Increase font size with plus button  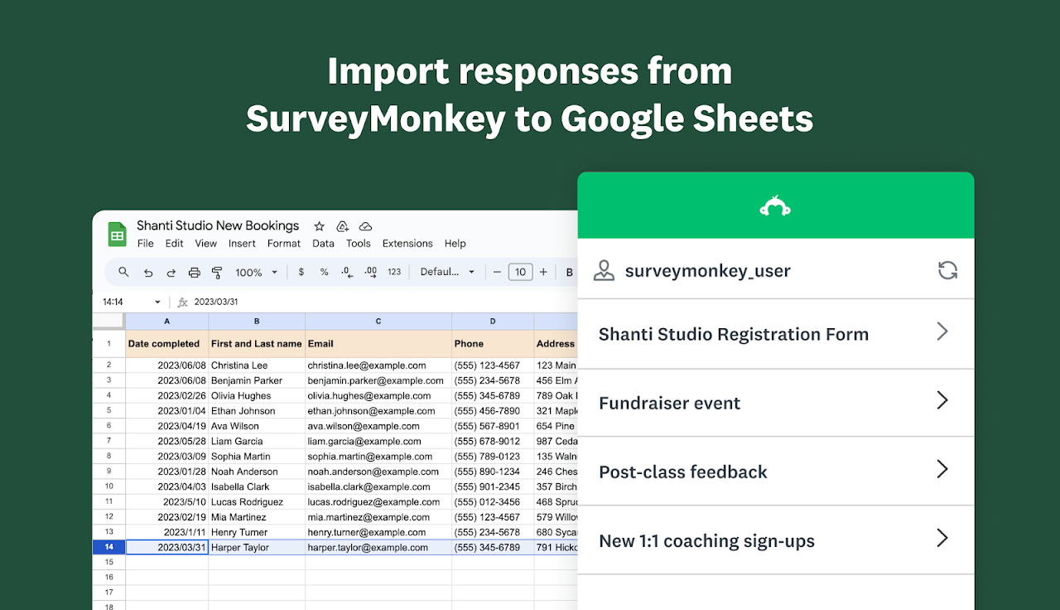pyautogui.click(x=543, y=272)
